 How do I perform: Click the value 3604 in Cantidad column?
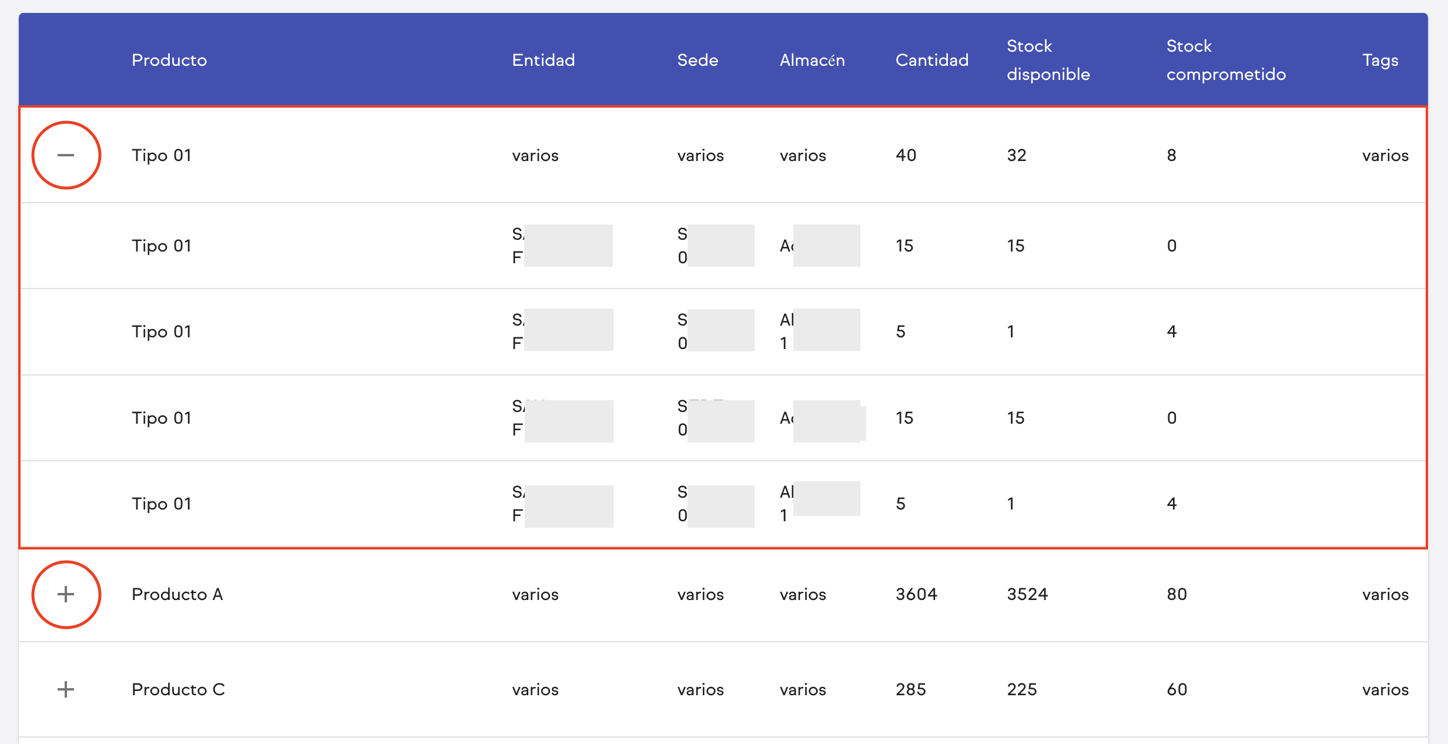pos(916,594)
